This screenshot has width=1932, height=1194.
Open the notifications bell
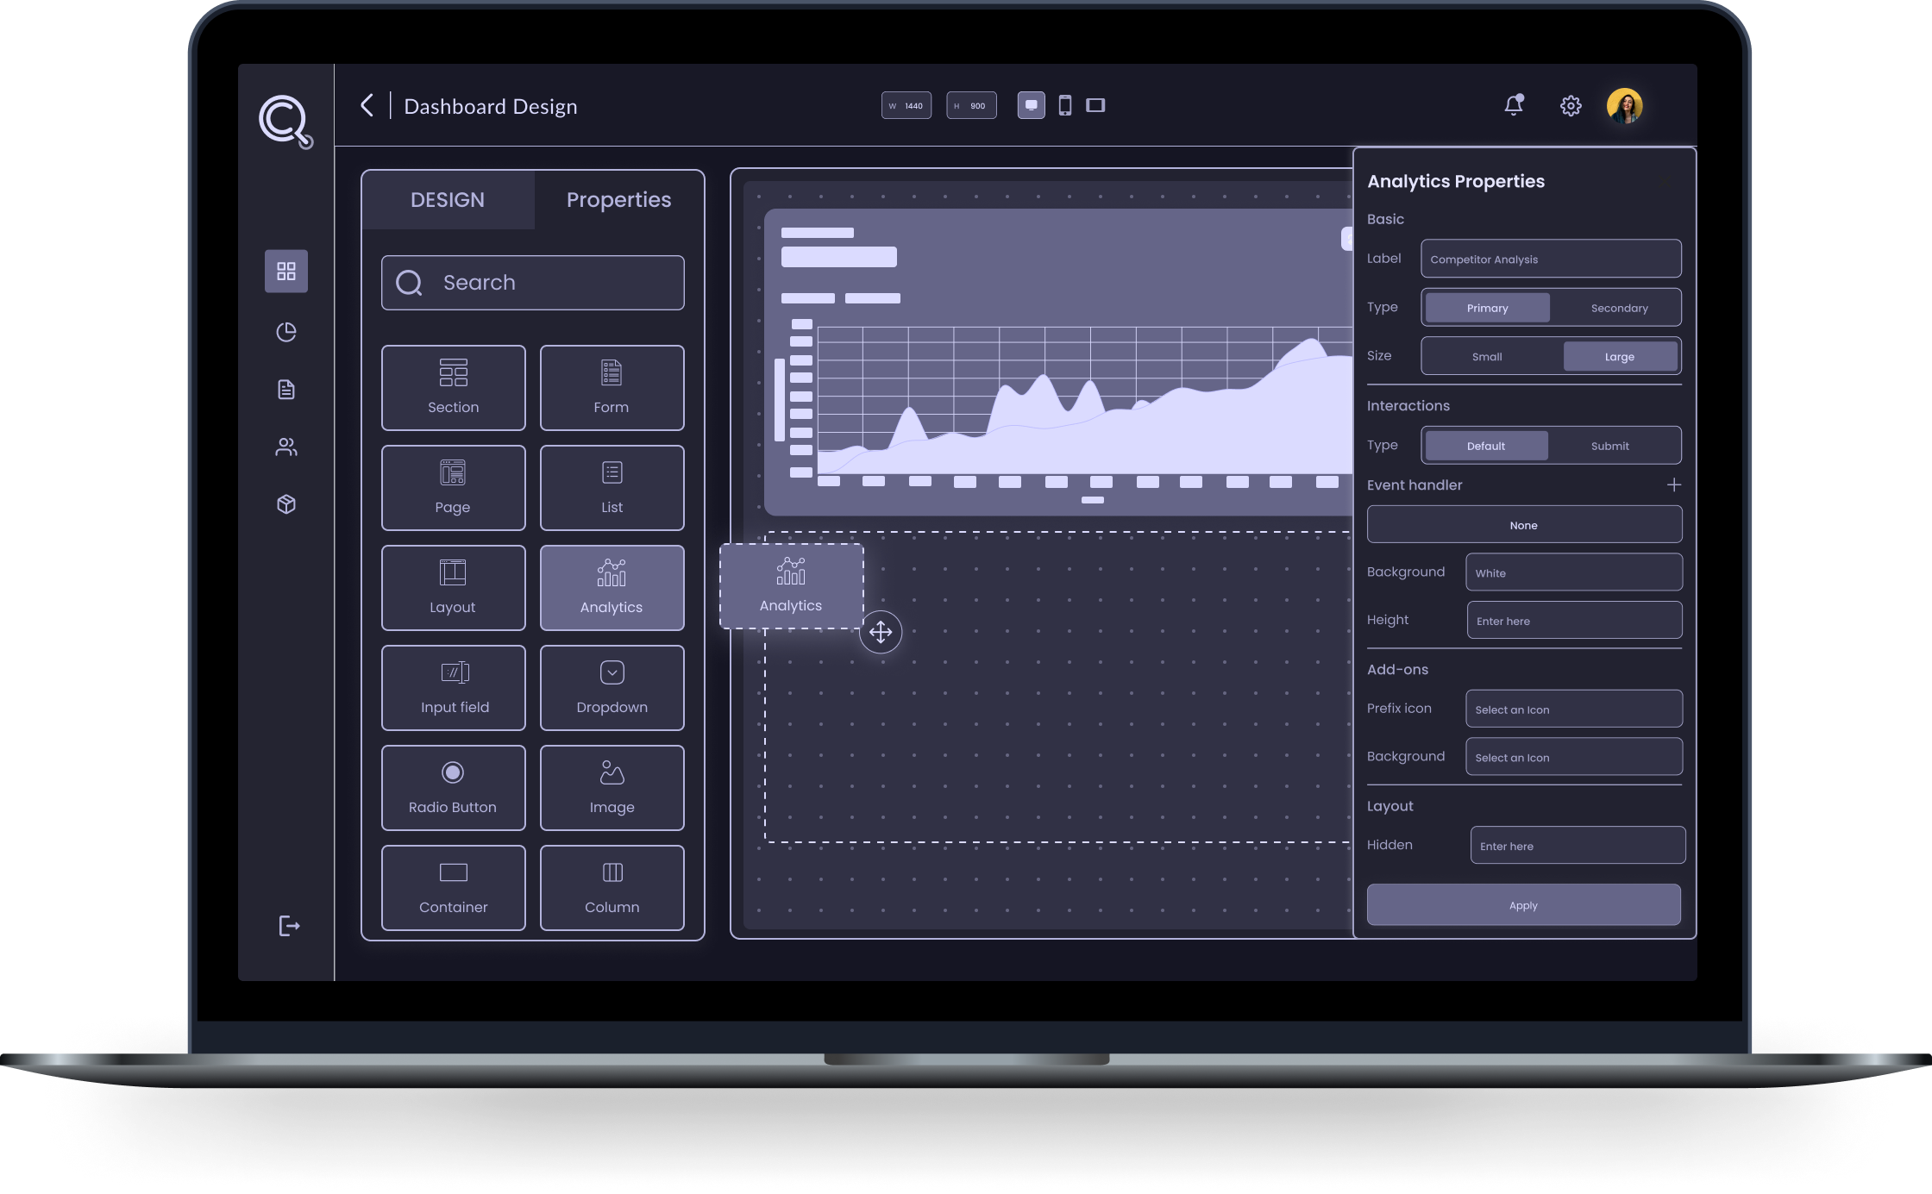click(1513, 105)
